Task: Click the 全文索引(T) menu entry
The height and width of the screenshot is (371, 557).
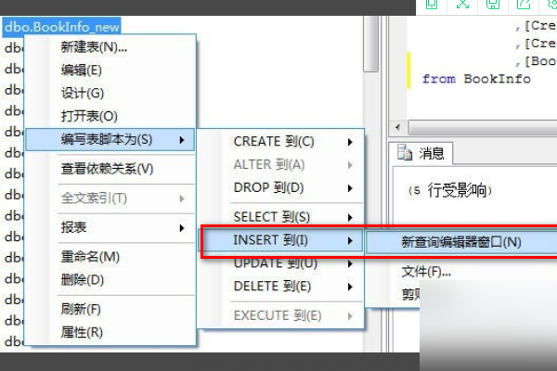Action: [110, 198]
